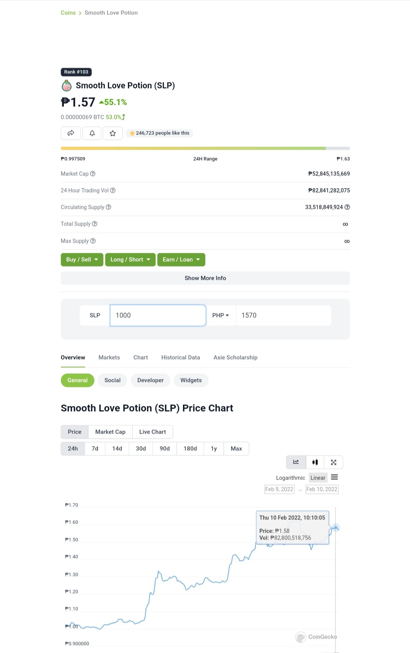The image size is (410, 653).
Task: Toggle Linear chart scale
Action: click(318, 478)
